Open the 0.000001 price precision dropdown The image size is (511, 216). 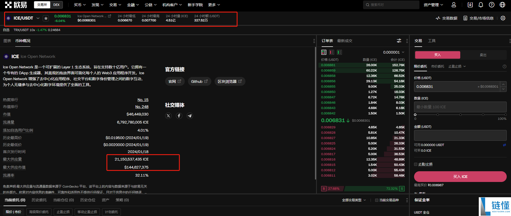click(x=394, y=52)
